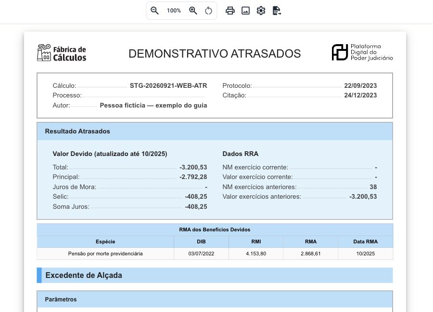
Task: Click the Dados RRA heading
Action: tap(241, 154)
